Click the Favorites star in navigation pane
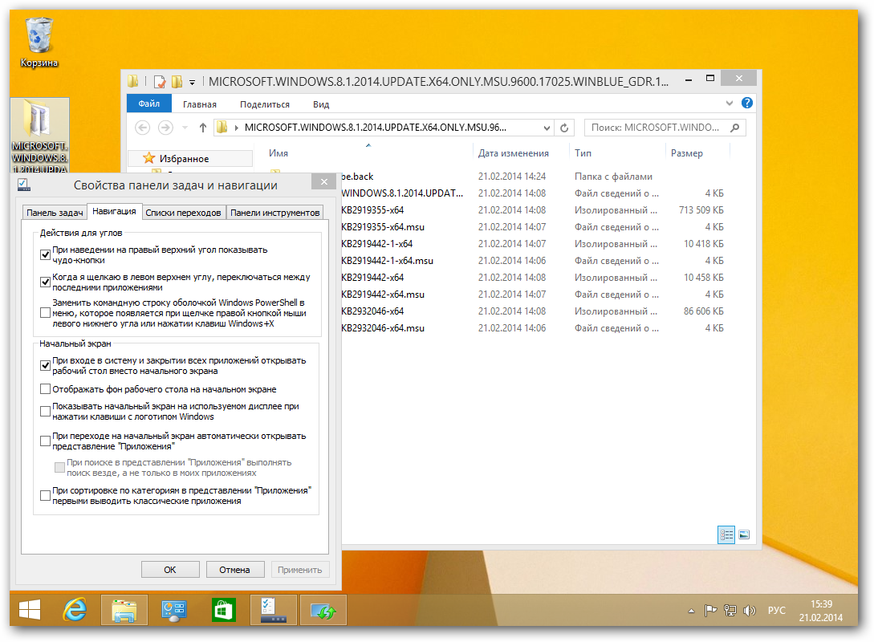 click(x=148, y=158)
